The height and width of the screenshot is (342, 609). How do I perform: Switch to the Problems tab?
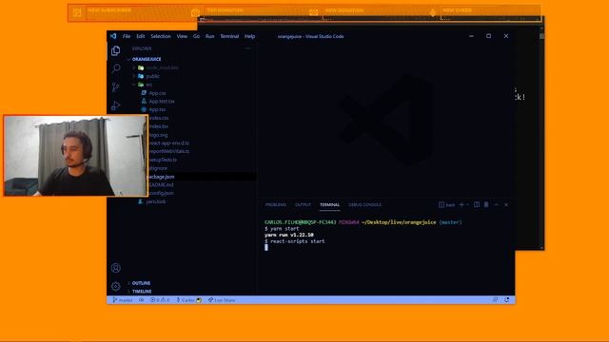point(276,205)
